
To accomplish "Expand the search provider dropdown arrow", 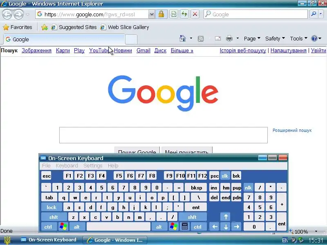I will pyautogui.click(x=321, y=14).
